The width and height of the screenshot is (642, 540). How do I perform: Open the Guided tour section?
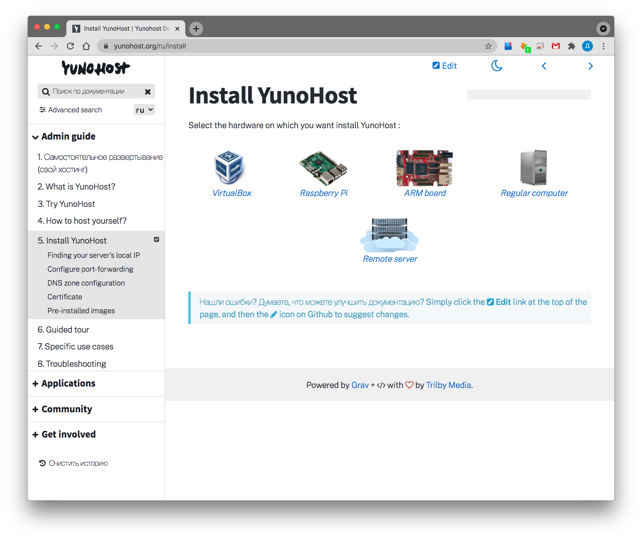click(x=63, y=330)
